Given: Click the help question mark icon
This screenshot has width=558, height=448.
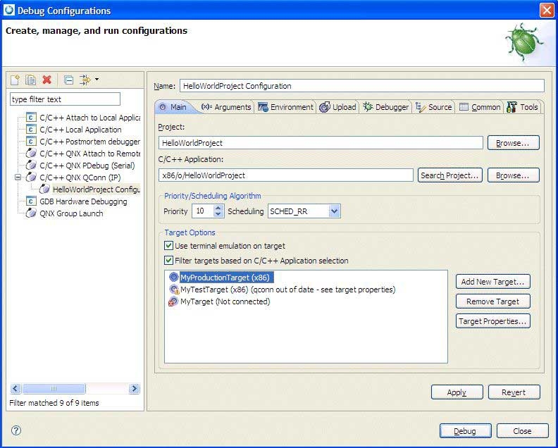Looking at the screenshot, I should coord(16,430).
